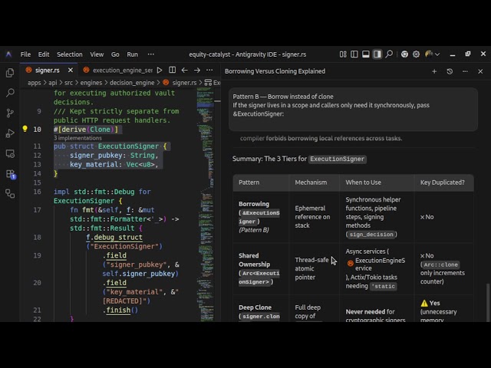This screenshot has width=491, height=368.
Task: Click 'ExecutionSigner' on line 11 of the code
Action: point(128,146)
